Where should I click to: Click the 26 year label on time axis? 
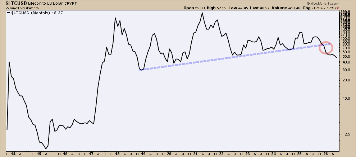[x=325, y=154]
